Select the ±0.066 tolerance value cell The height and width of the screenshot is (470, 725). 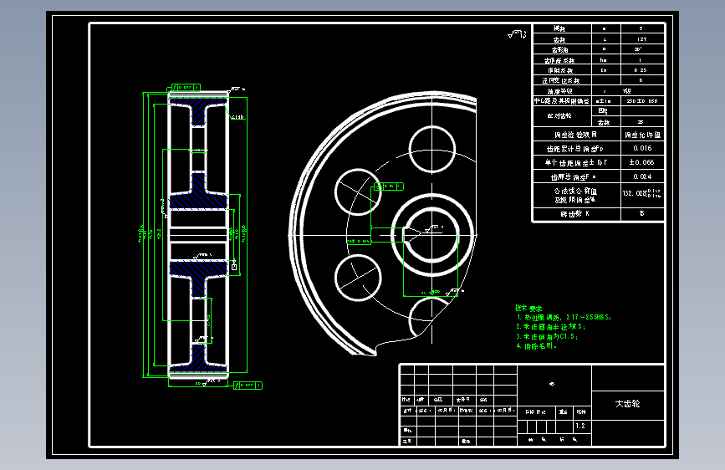(642, 162)
